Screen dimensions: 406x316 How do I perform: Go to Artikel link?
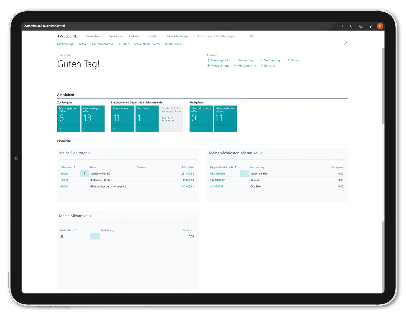click(83, 44)
